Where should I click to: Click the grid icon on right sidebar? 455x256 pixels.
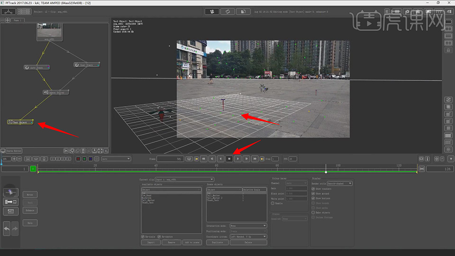448,136
